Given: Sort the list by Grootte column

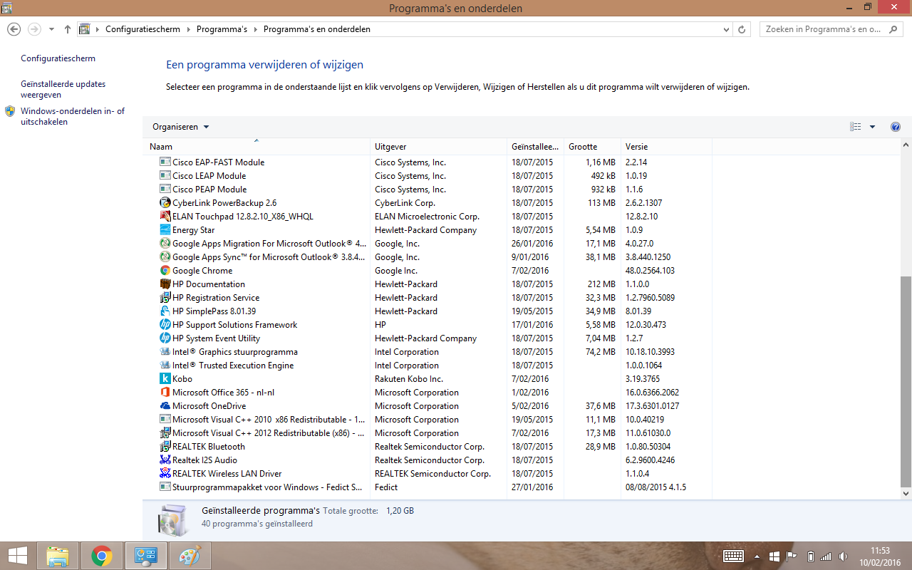Looking at the screenshot, I should click(592, 147).
